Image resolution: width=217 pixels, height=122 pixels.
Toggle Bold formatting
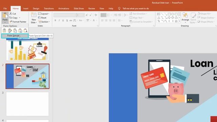[55, 20]
